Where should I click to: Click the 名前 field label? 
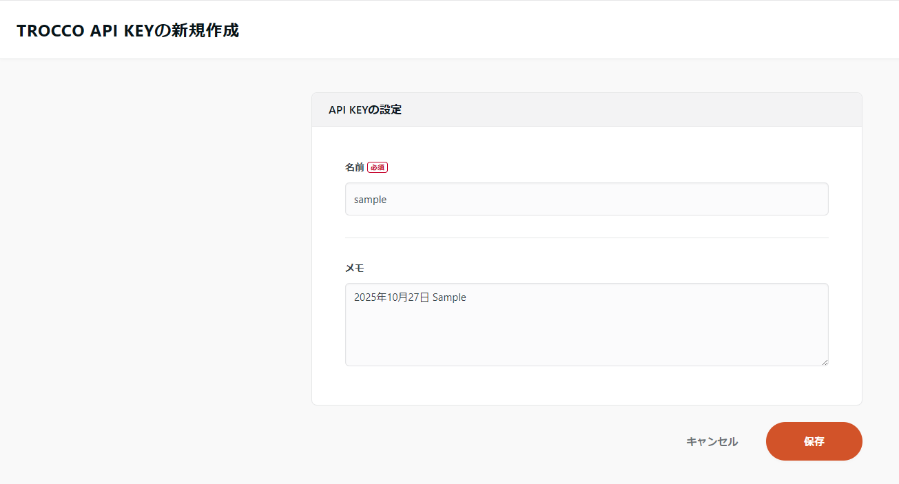click(354, 167)
